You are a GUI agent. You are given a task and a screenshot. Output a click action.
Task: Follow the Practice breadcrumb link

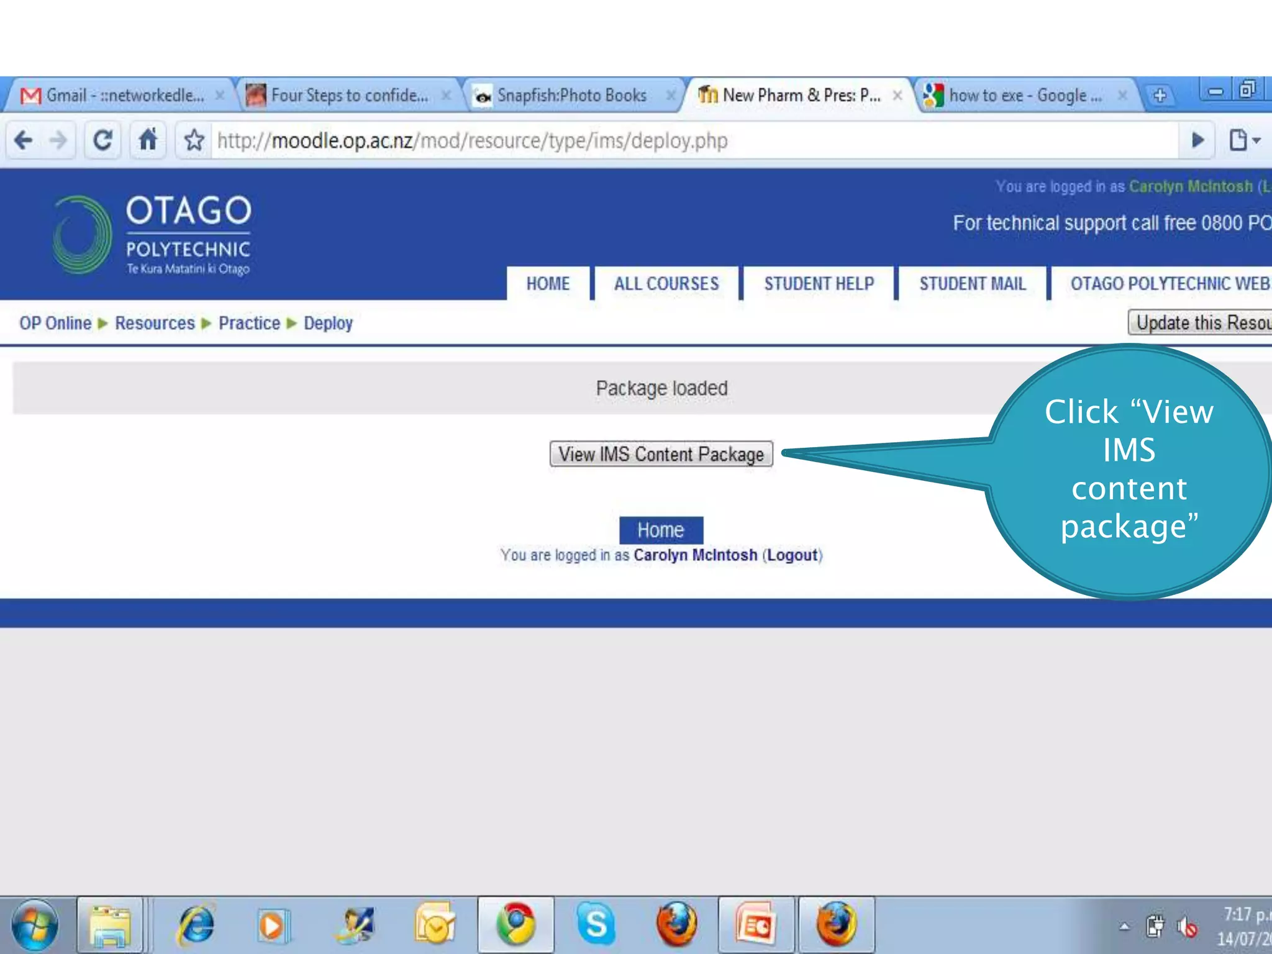[249, 323]
